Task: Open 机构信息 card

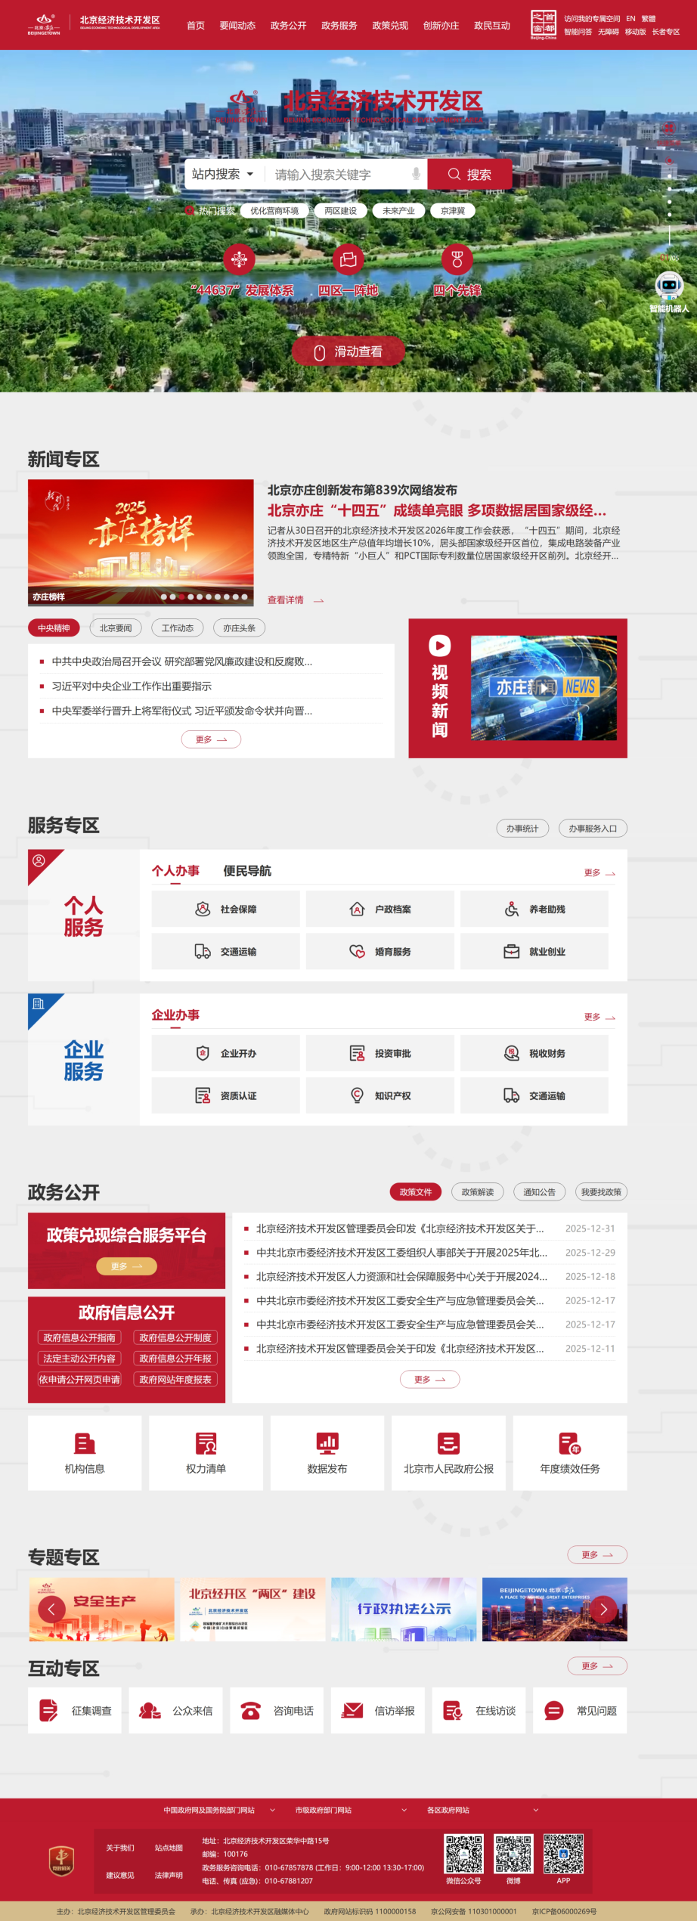Action: 85,1453
